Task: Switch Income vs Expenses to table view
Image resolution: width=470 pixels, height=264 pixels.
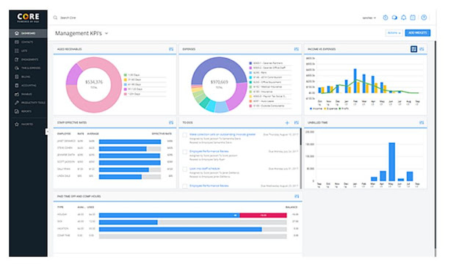Action: [413, 49]
